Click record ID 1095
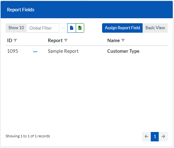Viewport: 174px width, 148px height. [x=13, y=51]
